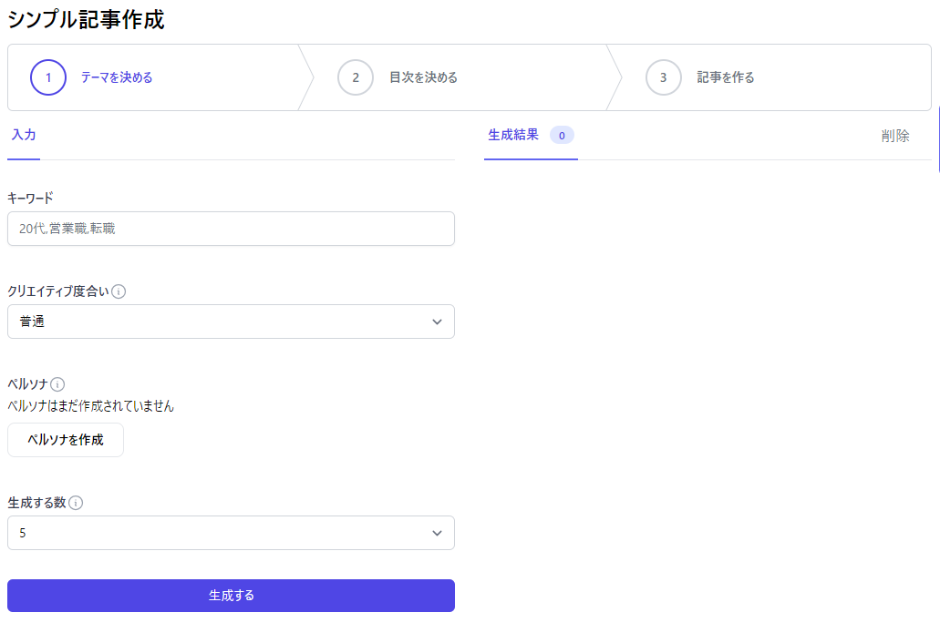Open the 生成結果 tab
940x633 pixels.
513,135
